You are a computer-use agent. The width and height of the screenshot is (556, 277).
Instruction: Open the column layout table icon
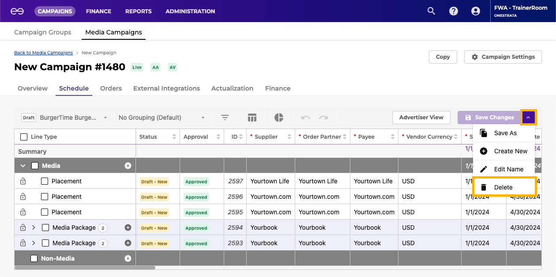coord(252,118)
